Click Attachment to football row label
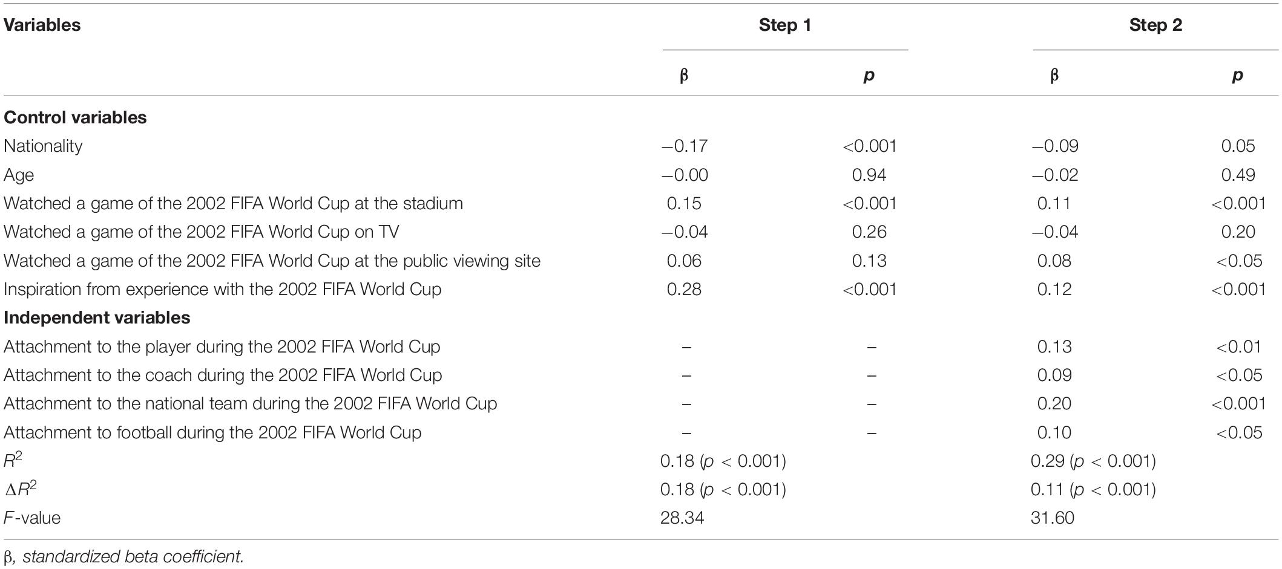1282x569 pixels. click(x=212, y=432)
